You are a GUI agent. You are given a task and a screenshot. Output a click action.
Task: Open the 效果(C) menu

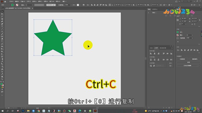(40, 2)
